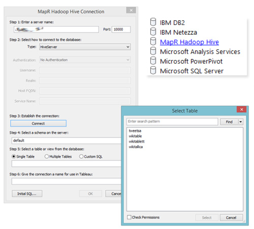
Task: Choose IBM DB2 from the connector list
Action: 172,22
